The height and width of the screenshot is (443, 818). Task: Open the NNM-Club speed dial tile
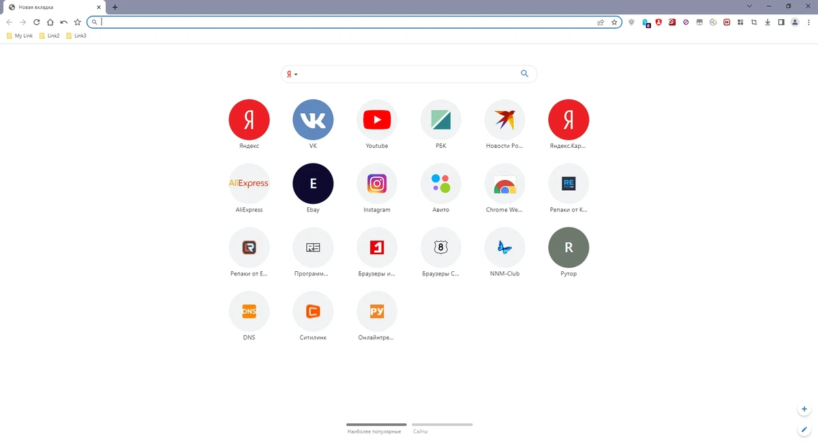[x=504, y=248]
